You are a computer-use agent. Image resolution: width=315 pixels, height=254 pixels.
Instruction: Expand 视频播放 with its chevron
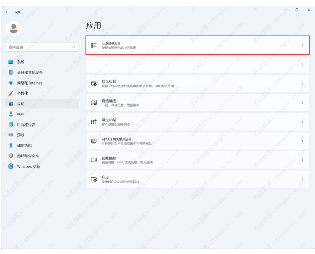point(302,160)
